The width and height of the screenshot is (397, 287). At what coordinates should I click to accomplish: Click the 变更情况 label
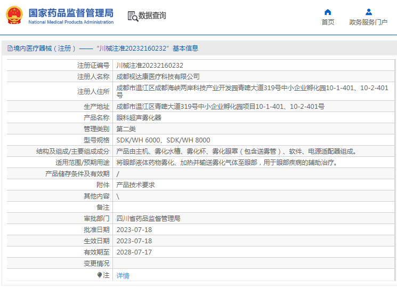pos(96,264)
